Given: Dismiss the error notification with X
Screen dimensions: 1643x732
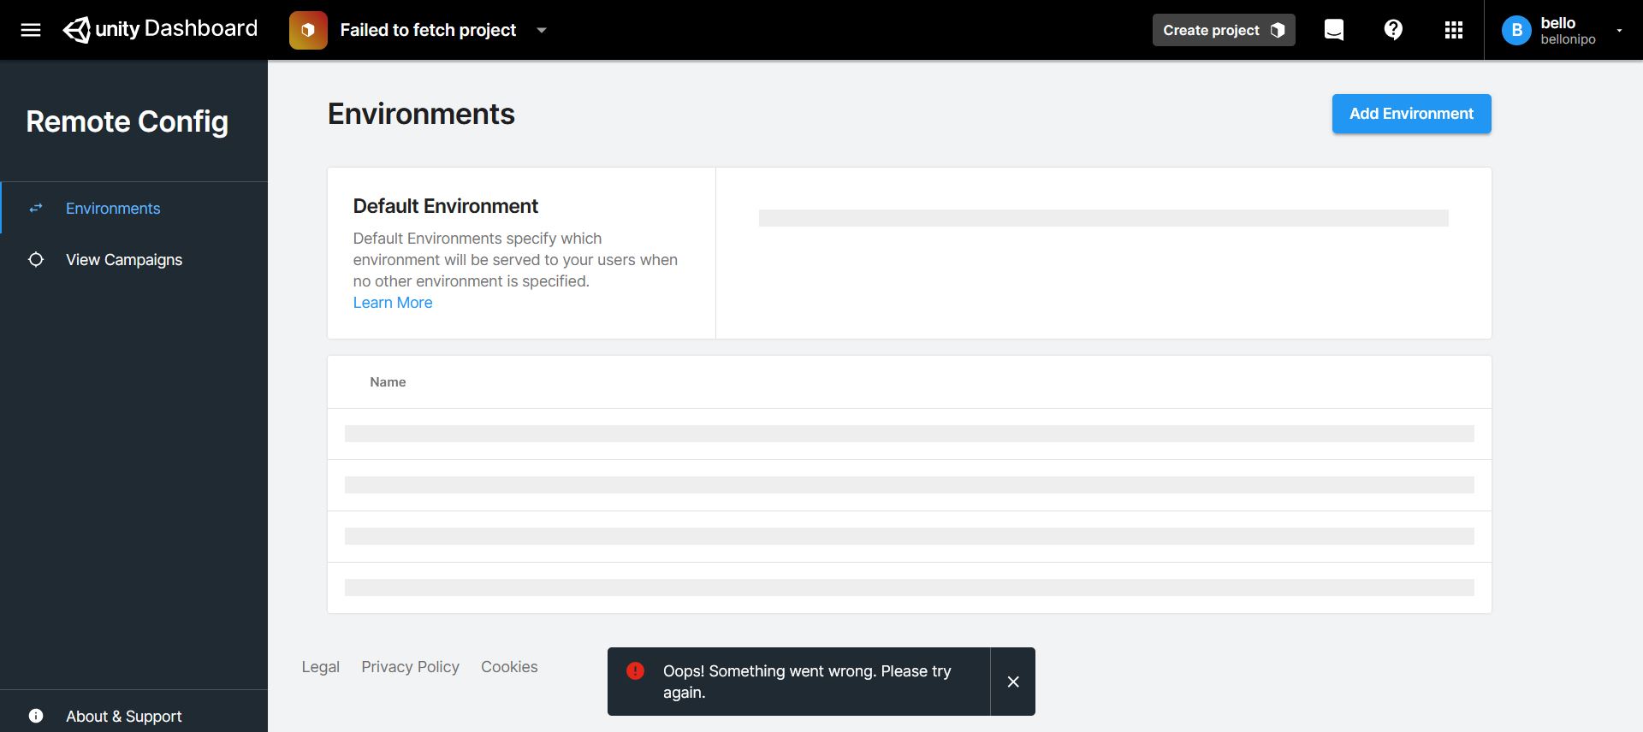Looking at the screenshot, I should coord(1013,682).
